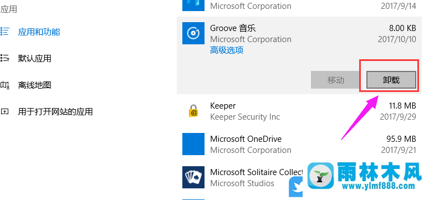Screen dimensions: 429x200
Task: Click the Microsoft OneDrive app icon
Action: click(193, 144)
